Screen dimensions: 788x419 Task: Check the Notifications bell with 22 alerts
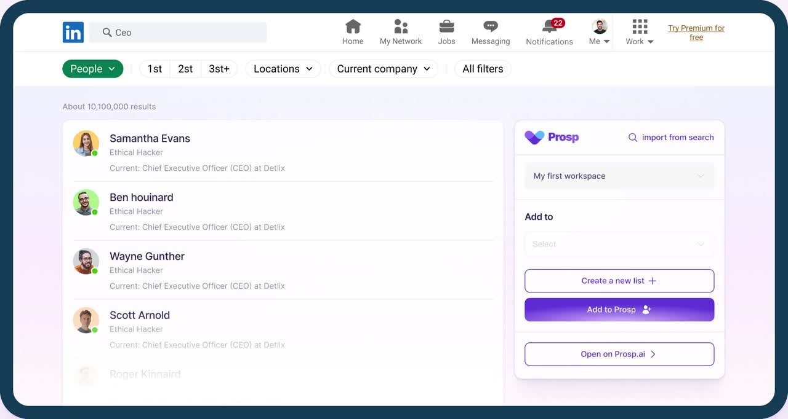click(549, 31)
